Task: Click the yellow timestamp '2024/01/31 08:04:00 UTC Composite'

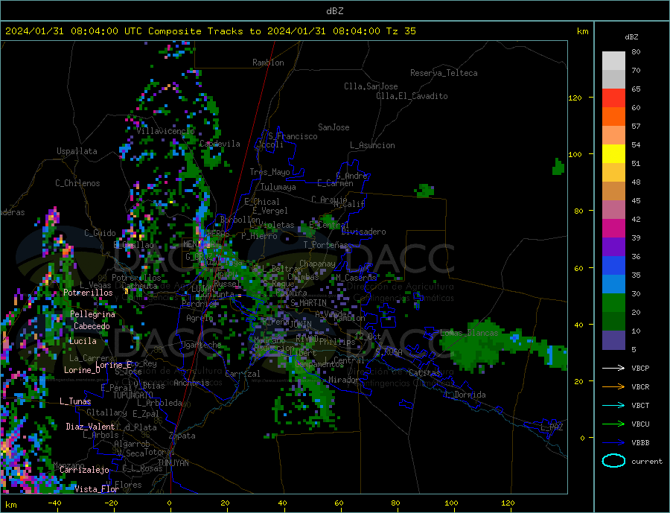Action: point(103,31)
